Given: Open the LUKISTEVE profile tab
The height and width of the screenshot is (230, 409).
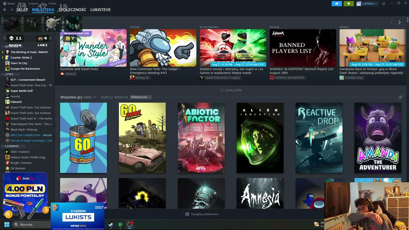Looking at the screenshot, I should tap(100, 10).
